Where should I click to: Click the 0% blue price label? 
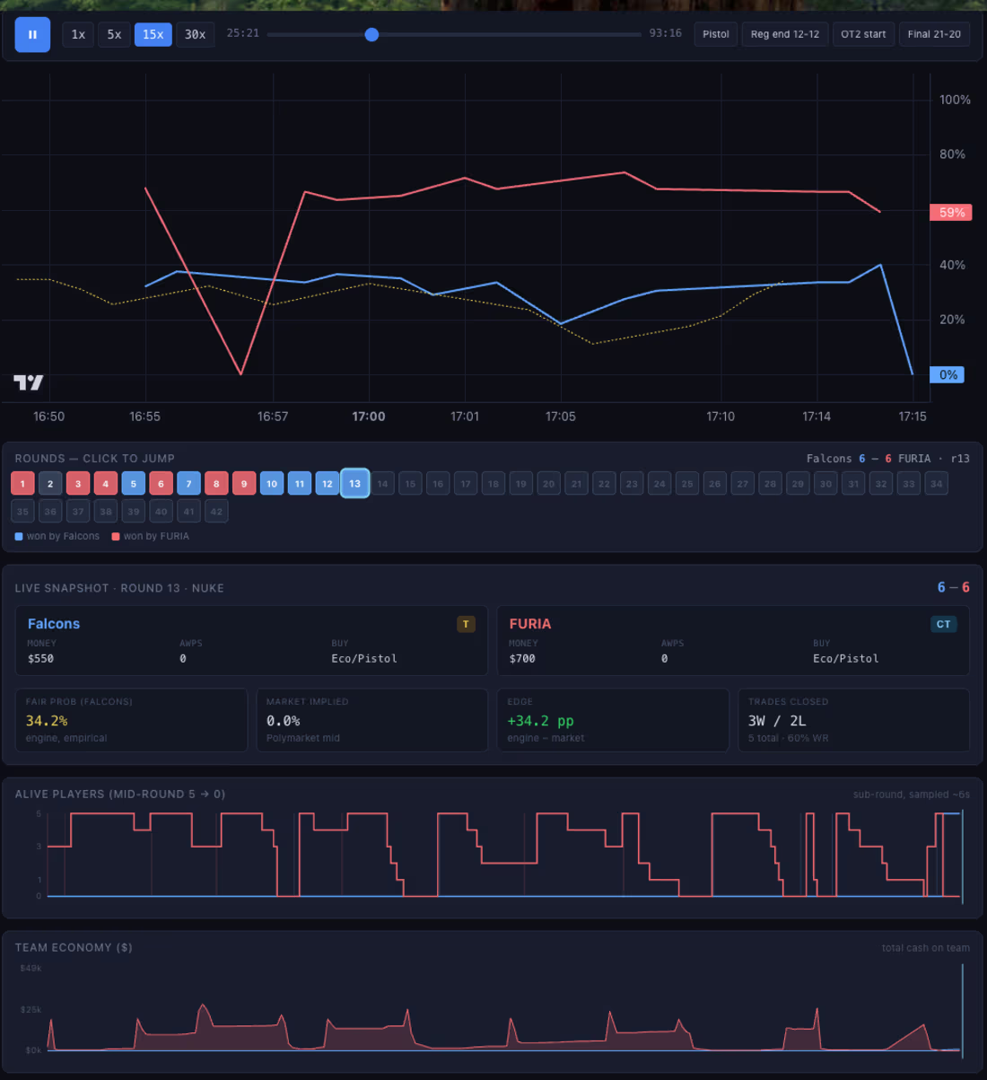tap(948, 375)
